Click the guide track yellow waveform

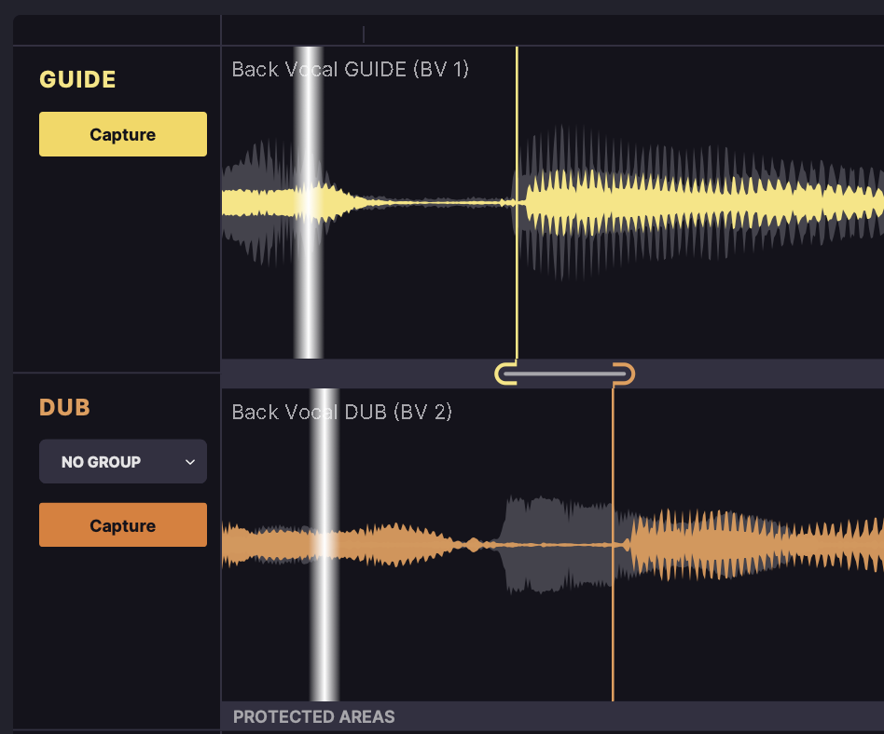coord(699,200)
